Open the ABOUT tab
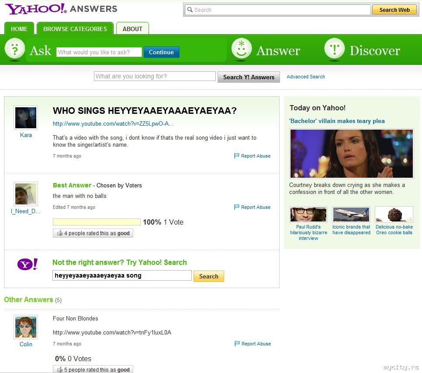422x373 pixels. pyautogui.click(x=132, y=29)
